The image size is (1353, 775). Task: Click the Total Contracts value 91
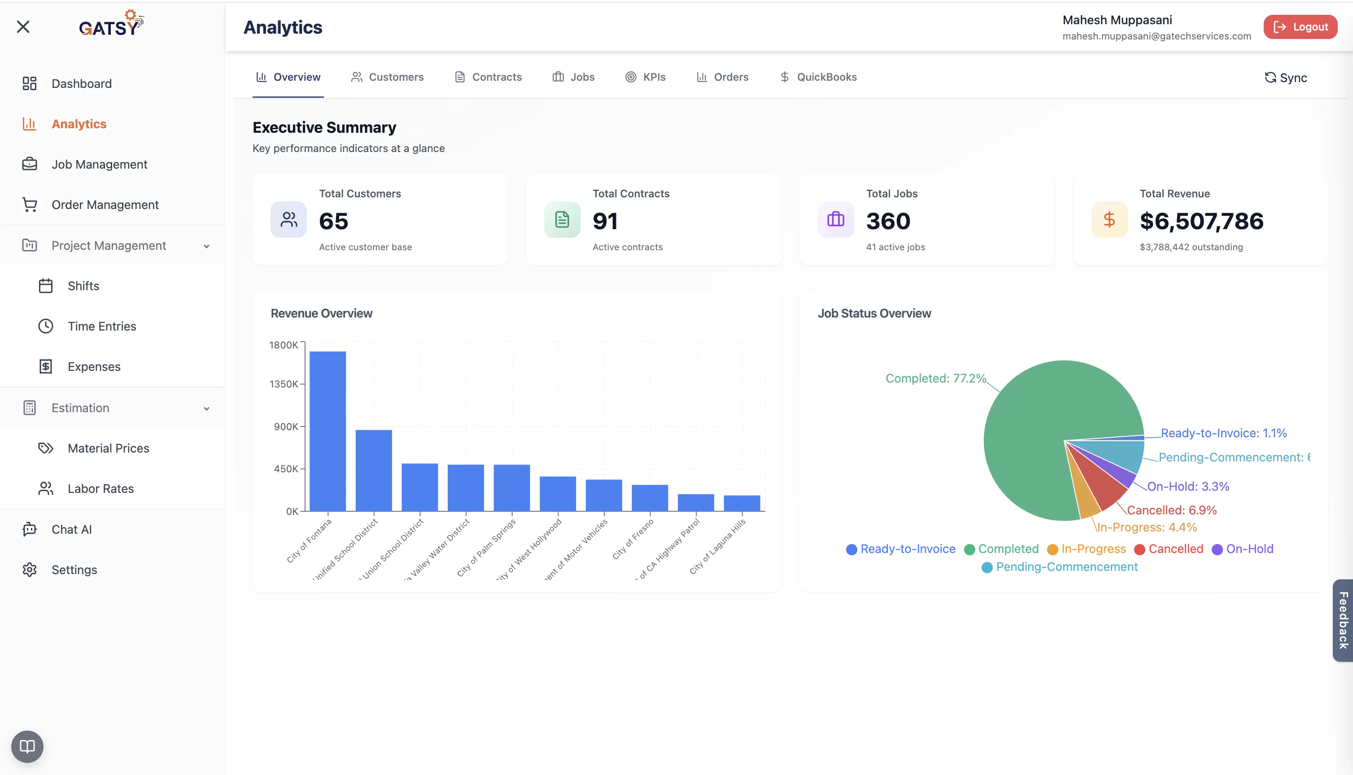click(605, 221)
